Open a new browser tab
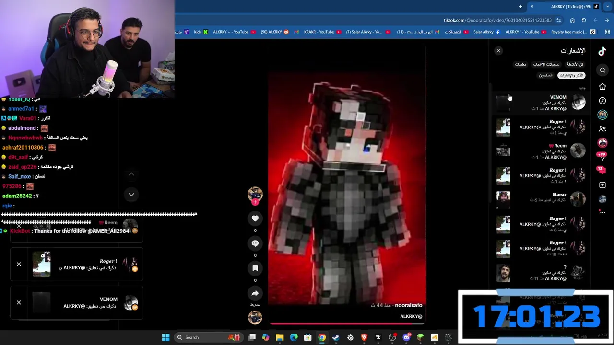This screenshot has width=614, height=345. [520, 7]
